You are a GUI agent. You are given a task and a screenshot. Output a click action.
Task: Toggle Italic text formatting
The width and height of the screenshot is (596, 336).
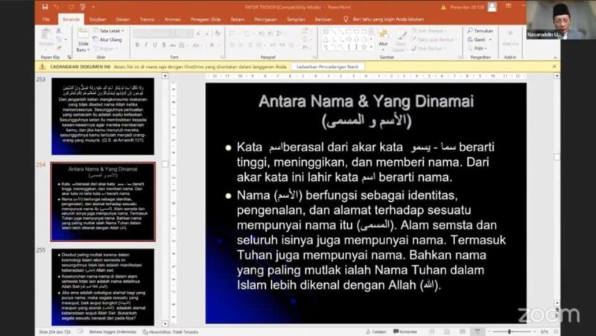[147, 45]
